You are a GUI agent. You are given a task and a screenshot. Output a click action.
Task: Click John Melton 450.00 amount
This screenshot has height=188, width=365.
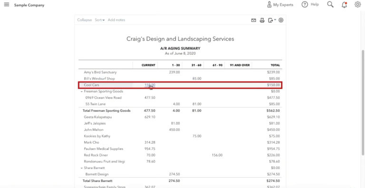[174, 130]
